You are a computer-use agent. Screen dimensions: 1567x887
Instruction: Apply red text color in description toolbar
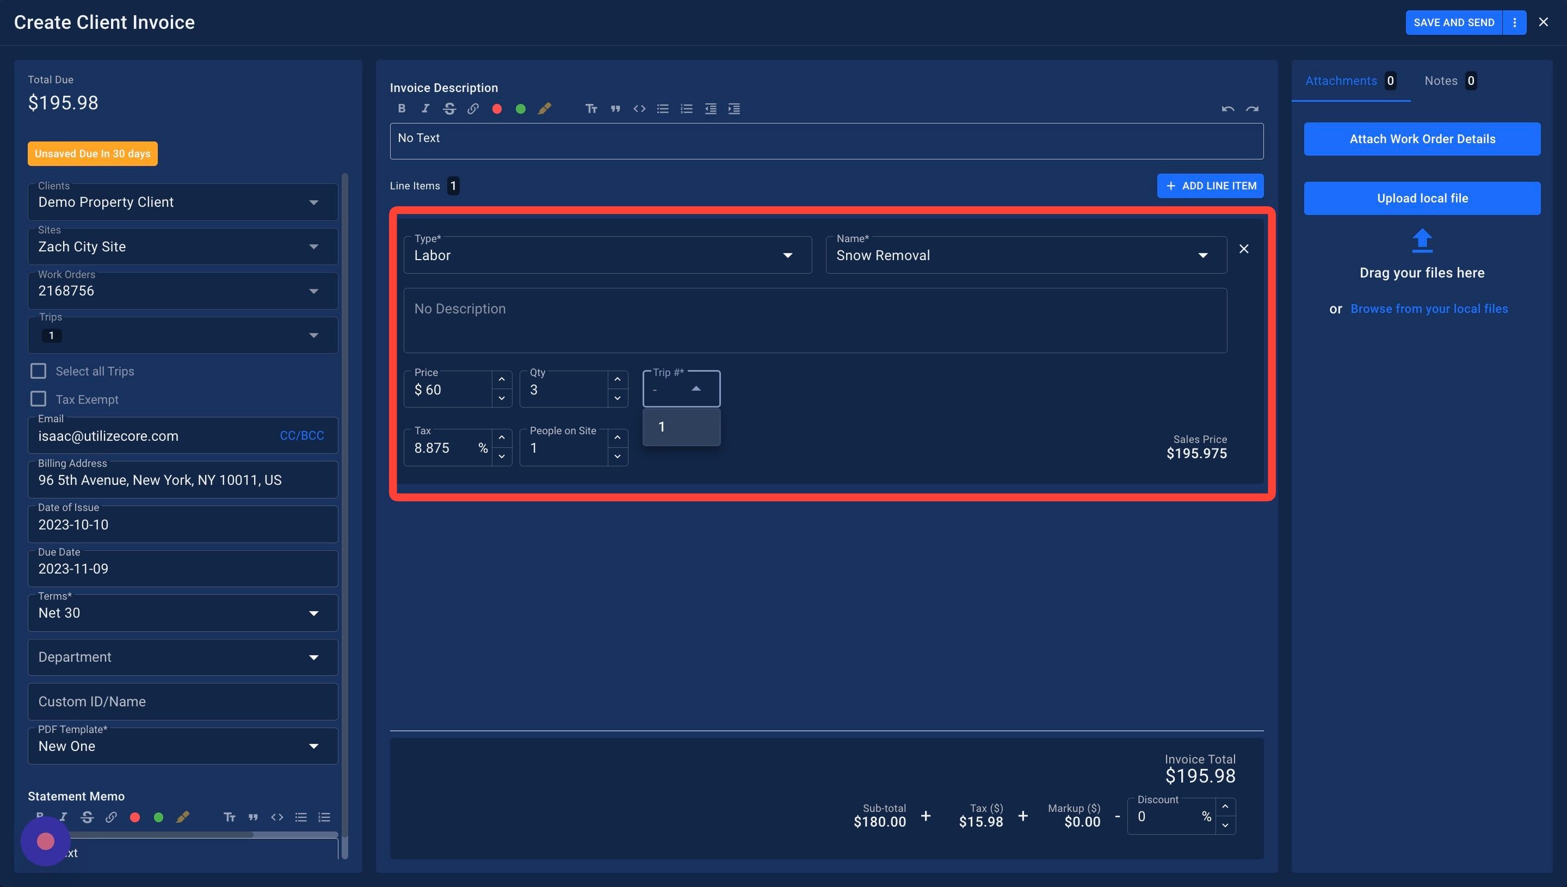(497, 108)
